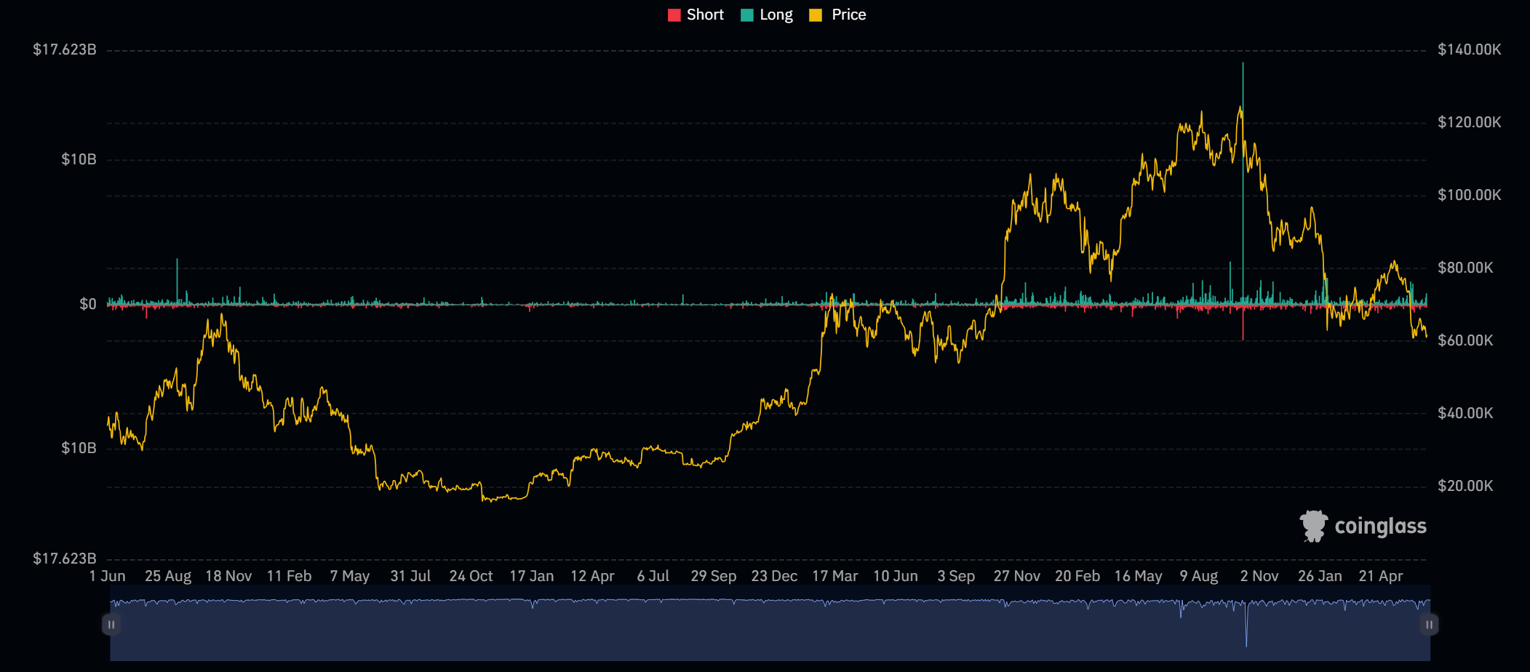Click the red Short legend color box
The image size is (1530, 672).
[674, 15]
